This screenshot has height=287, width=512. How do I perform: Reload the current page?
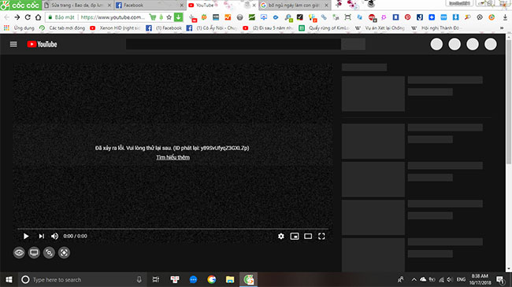(x=28, y=17)
